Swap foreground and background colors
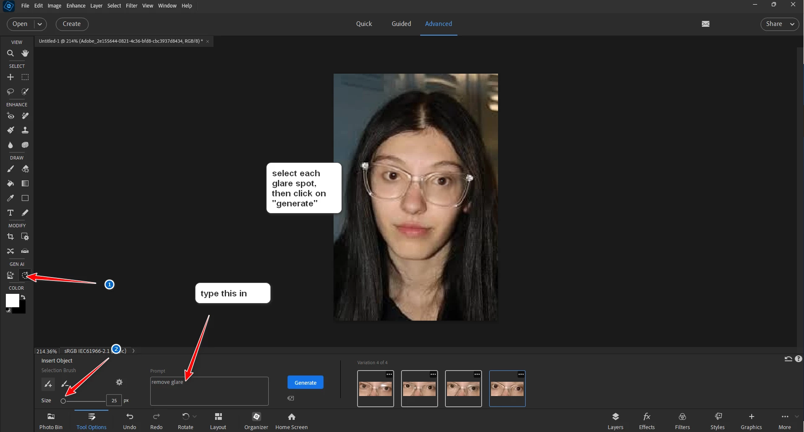The width and height of the screenshot is (804, 432). [x=23, y=297]
